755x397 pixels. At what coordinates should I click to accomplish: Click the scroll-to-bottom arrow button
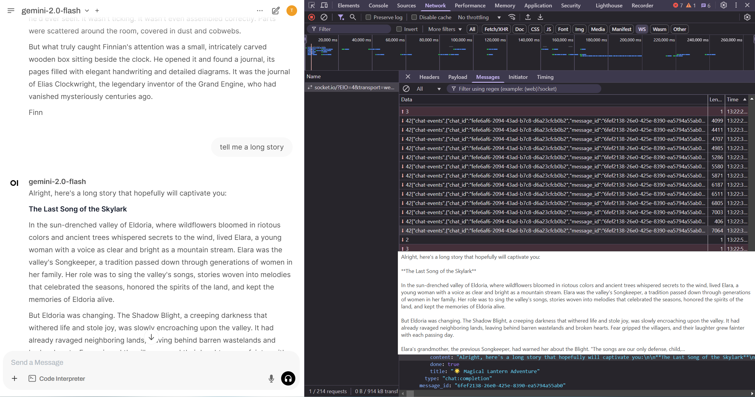coord(151,337)
